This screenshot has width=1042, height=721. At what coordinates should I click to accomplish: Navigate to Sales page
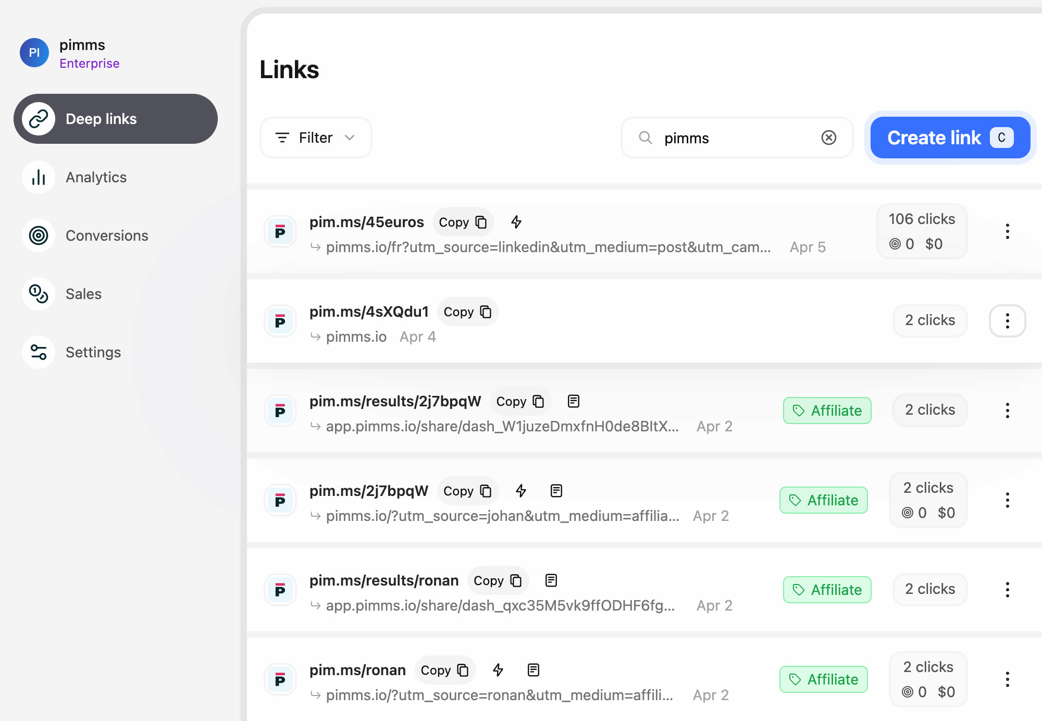click(x=83, y=294)
